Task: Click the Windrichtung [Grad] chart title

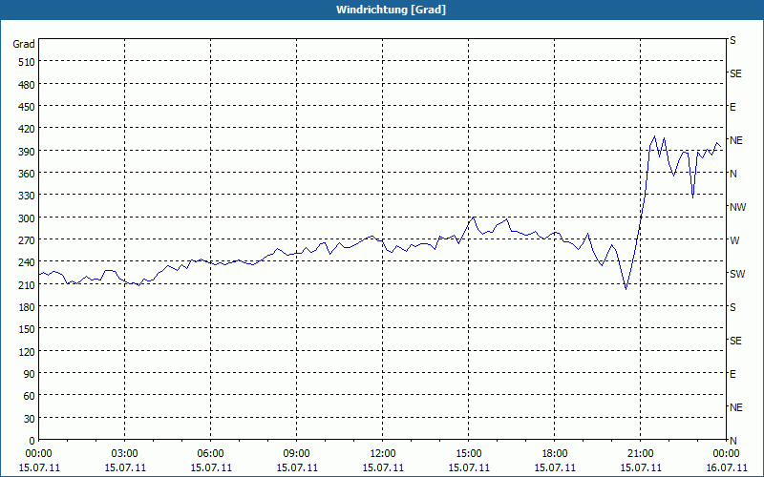Action: (x=391, y=10)
